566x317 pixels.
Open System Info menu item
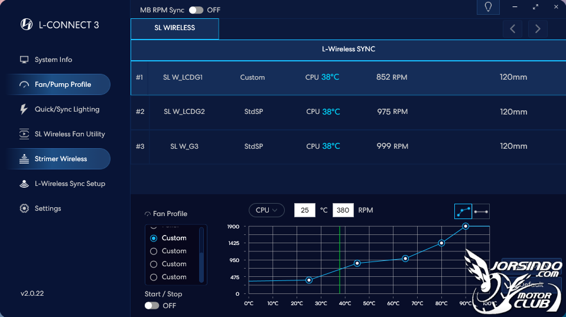53,60
